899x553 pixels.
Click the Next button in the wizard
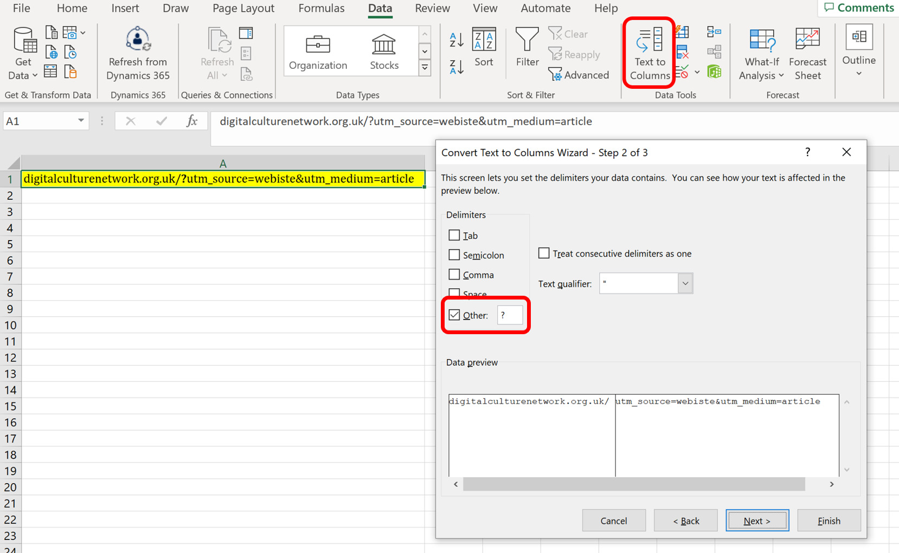757,520
